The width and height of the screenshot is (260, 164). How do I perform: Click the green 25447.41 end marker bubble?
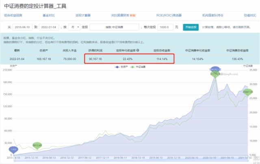(x=248, y=92)
